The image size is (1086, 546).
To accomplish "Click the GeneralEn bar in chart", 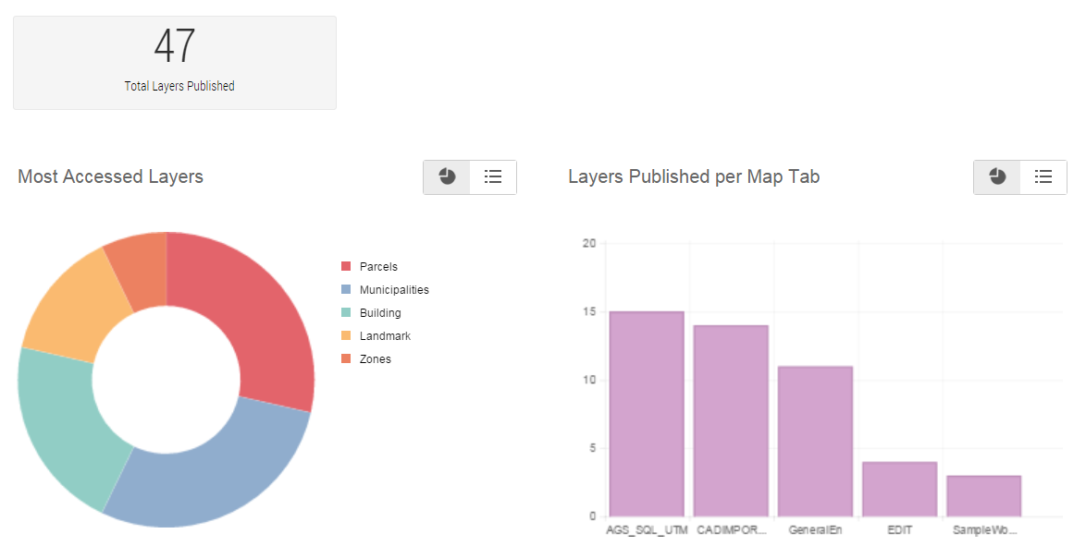I will [x=815, y=442].
